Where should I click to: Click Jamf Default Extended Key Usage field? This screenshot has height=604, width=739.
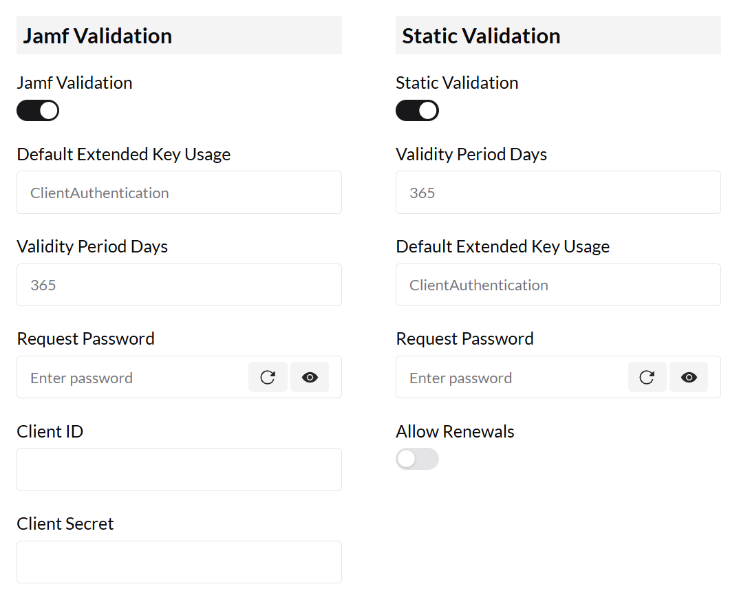(x=179, y=193)
